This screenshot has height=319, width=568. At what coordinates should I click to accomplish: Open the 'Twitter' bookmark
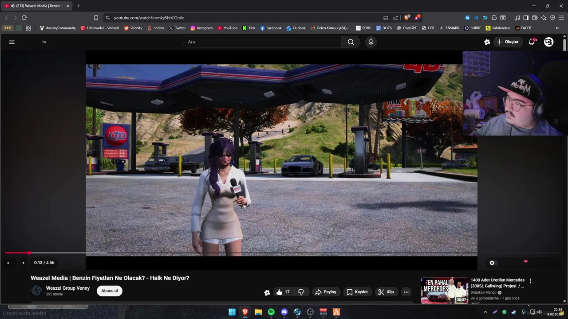click(x=177, y=28)
